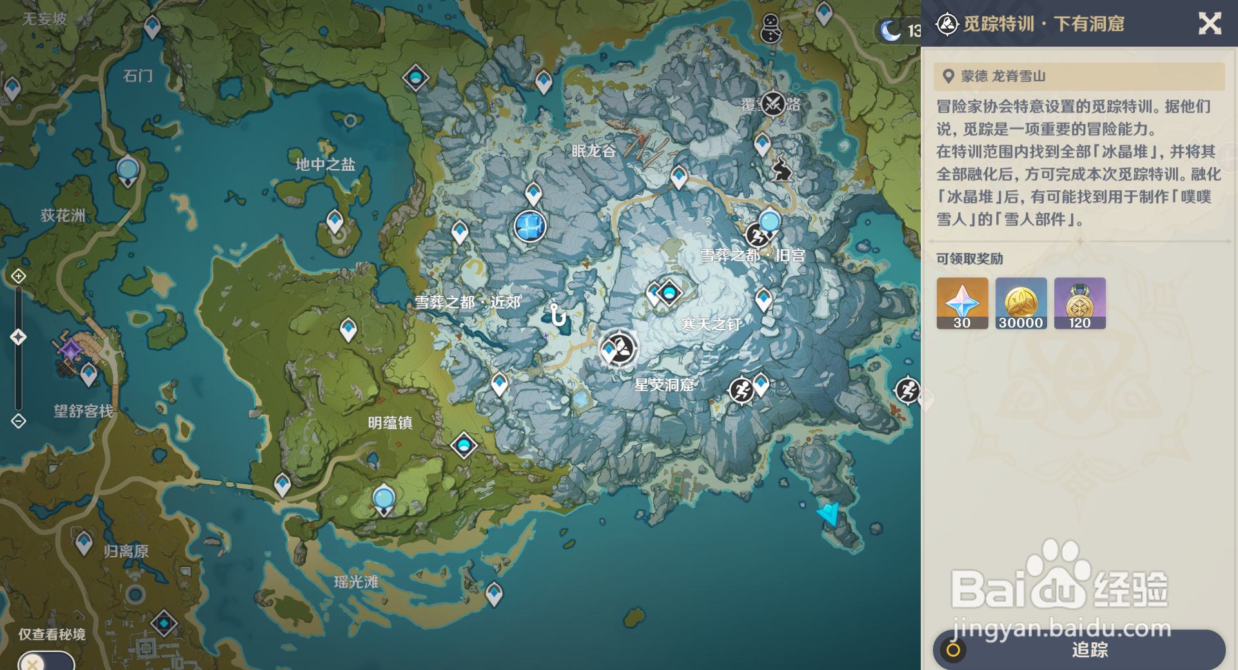Select the running-figure icon at panel edge
The width and height of the screenshot is (1238, 670).
click(x=908, y=389)
